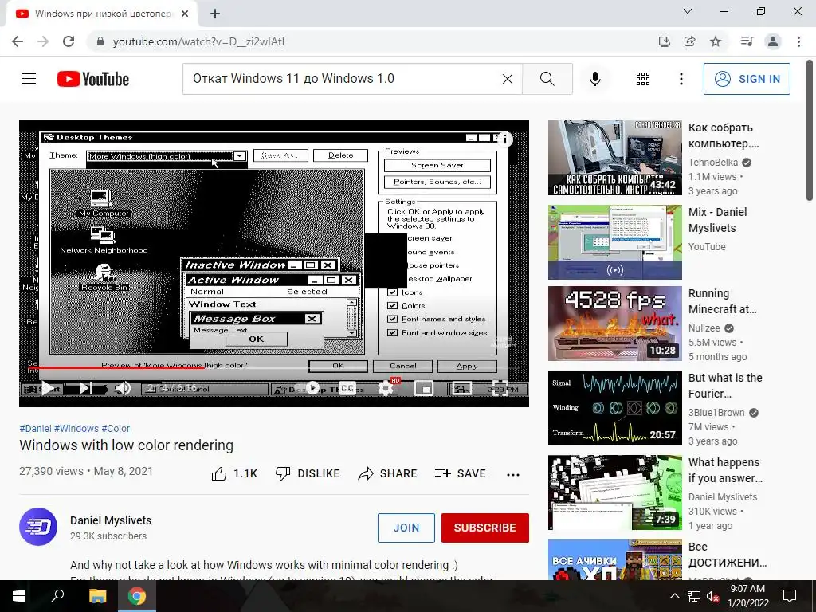Open 'What happens if you answer' video thumbnail
Viewport: 816px width, 612px height.
[614, 492]
